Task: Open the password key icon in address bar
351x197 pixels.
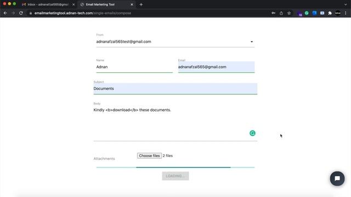Action: 273,13
